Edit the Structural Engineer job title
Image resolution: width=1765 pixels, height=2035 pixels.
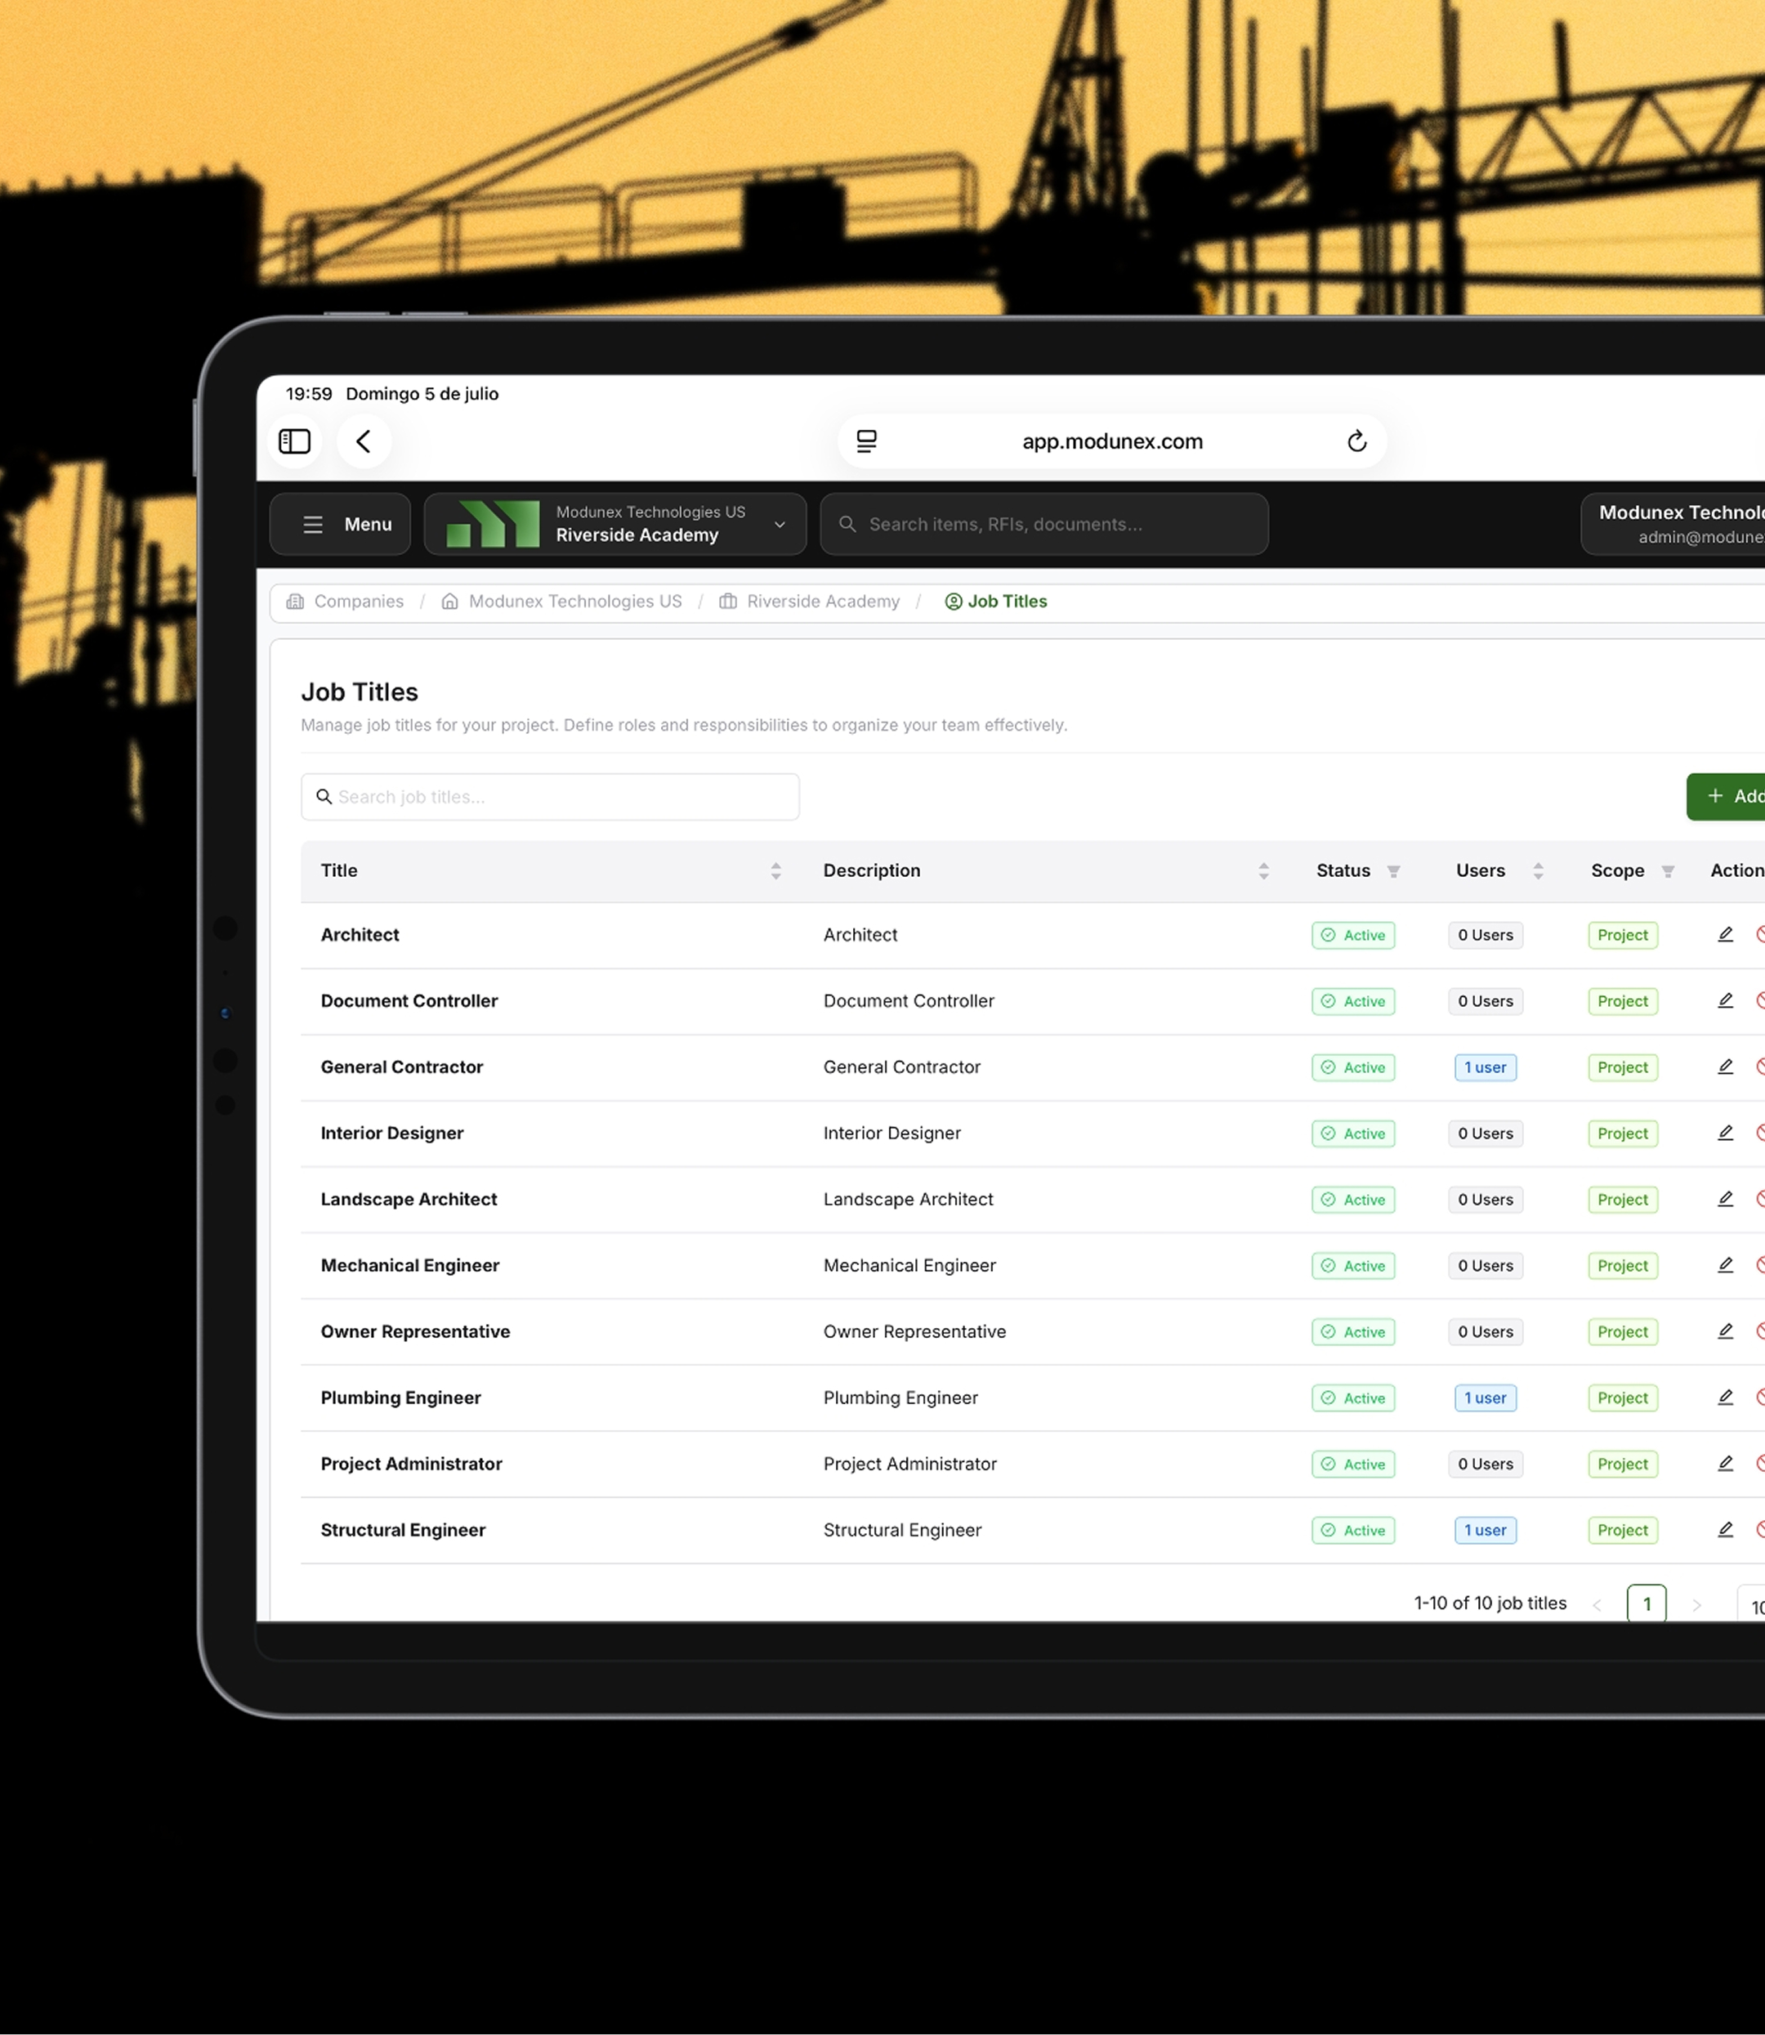[1726, 1529]
